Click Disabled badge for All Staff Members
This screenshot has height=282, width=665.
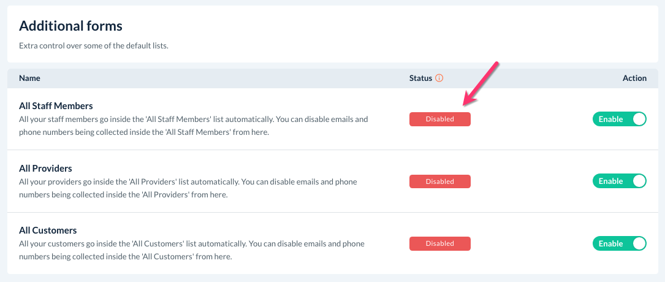pos(439,119)
